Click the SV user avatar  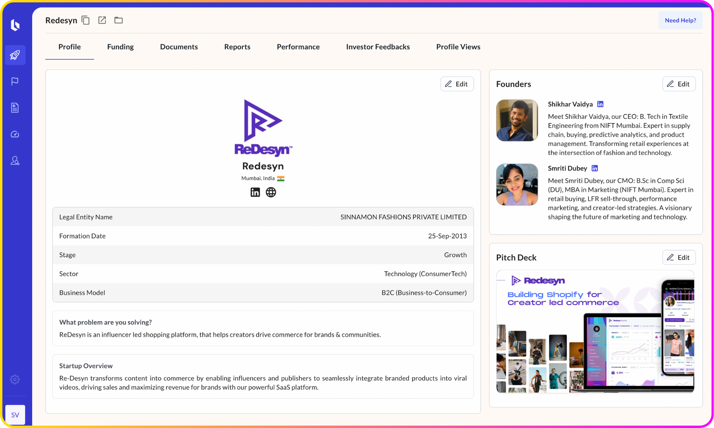coord(15,415)
